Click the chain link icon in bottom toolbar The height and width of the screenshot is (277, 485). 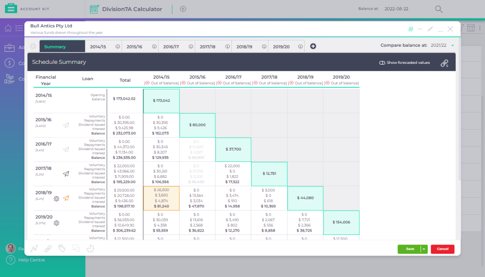pos(48,248)
